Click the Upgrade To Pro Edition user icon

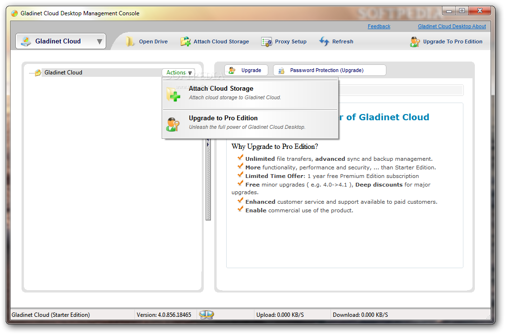pyautogui.click(x=415, y=42)
